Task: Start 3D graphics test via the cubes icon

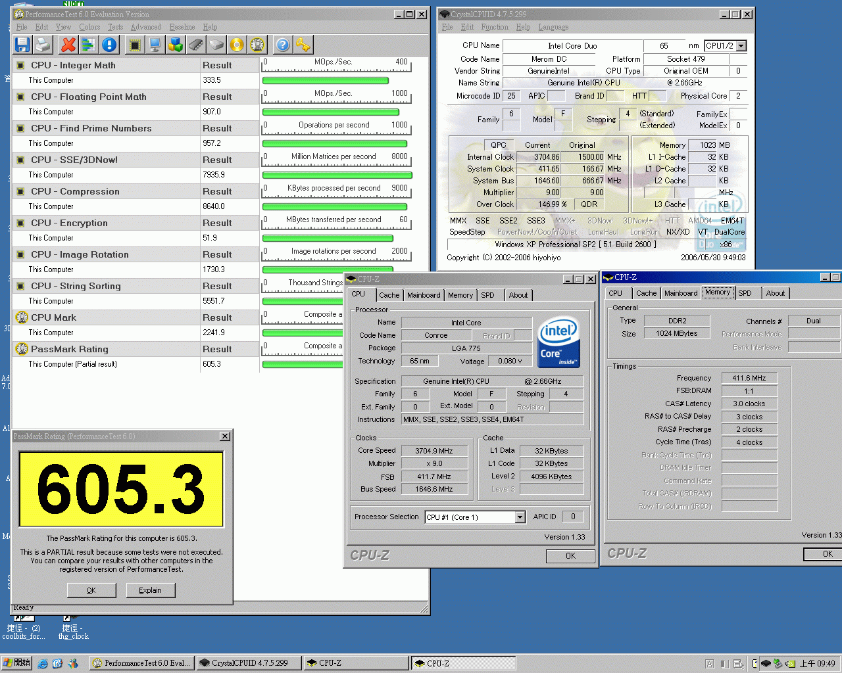Action: [175, 44]
